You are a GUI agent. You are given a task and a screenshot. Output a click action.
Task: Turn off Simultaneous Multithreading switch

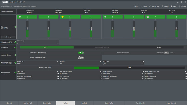[81, 53]
